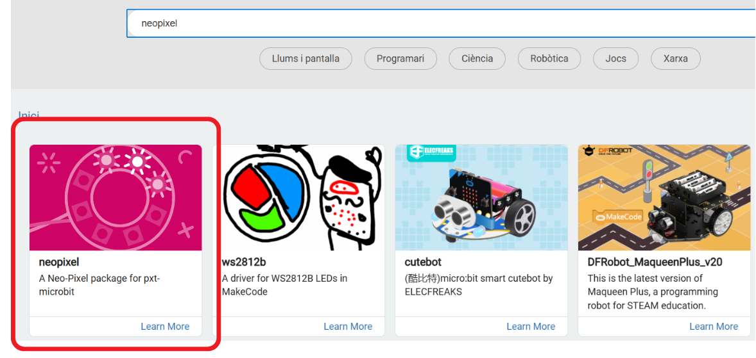756x358 pixels.
Task: Click the pink neopixel ring thumbnail
Action: [x=116, y=197]
